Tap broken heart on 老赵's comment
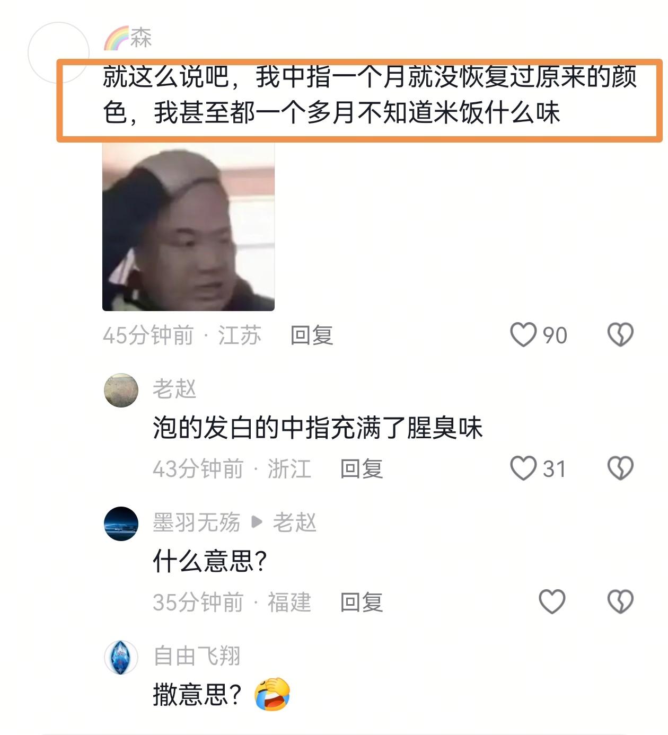This screenshot has width=668, height=735. click(620, 468)
